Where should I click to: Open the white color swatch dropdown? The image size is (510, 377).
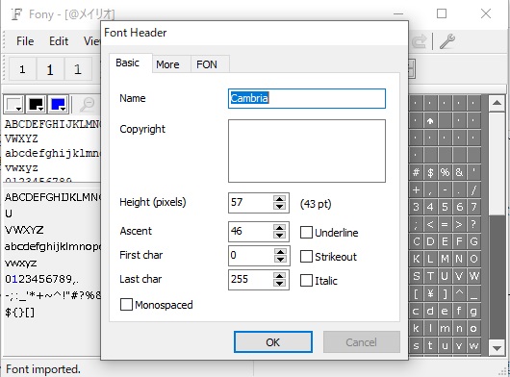pos(13,104)
